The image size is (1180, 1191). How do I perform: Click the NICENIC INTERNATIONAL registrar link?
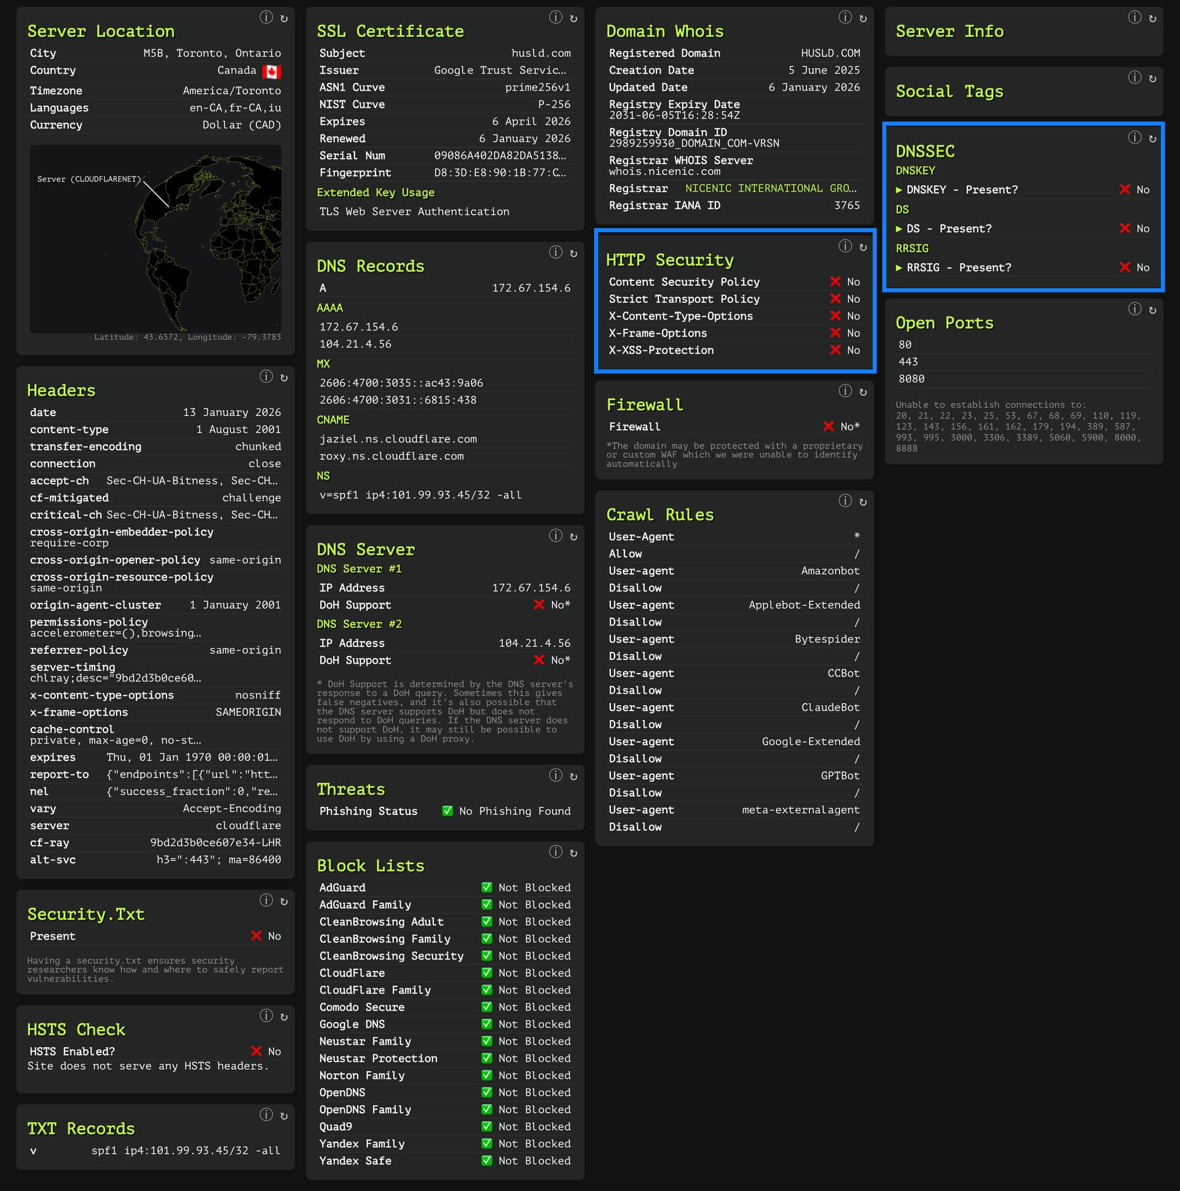770,188
